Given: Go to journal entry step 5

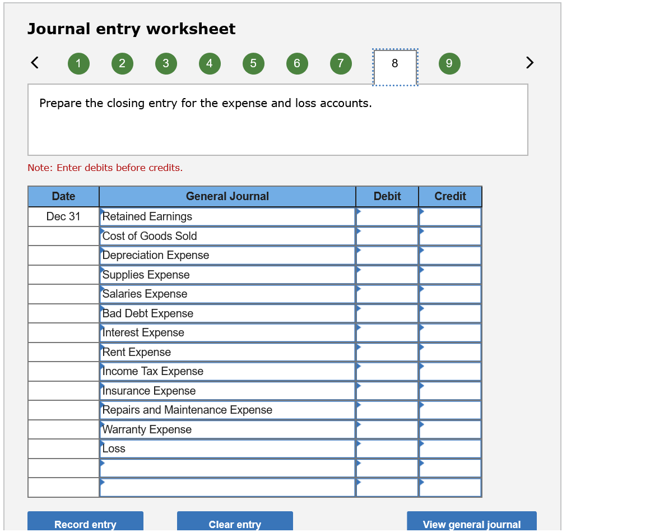Looking at the screenshot, I should tap(253, 63).
